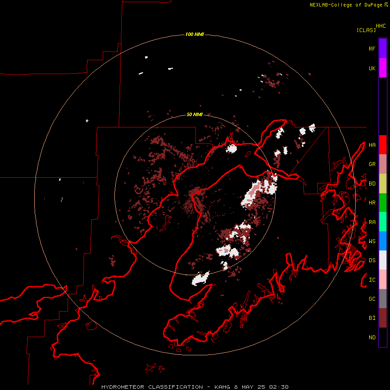Choose the BI brown legend swatch

point(383,318)
